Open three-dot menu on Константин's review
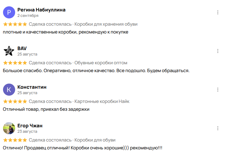The width and height of the screenshot is (229, 156). [218, 90]
